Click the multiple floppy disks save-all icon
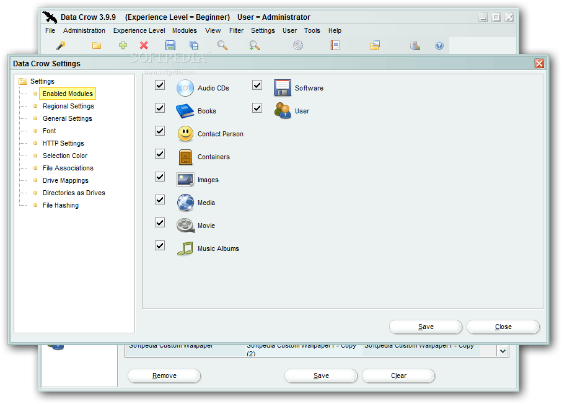The width and height of the screenshot is (562, 404). (x=194, y=45)
